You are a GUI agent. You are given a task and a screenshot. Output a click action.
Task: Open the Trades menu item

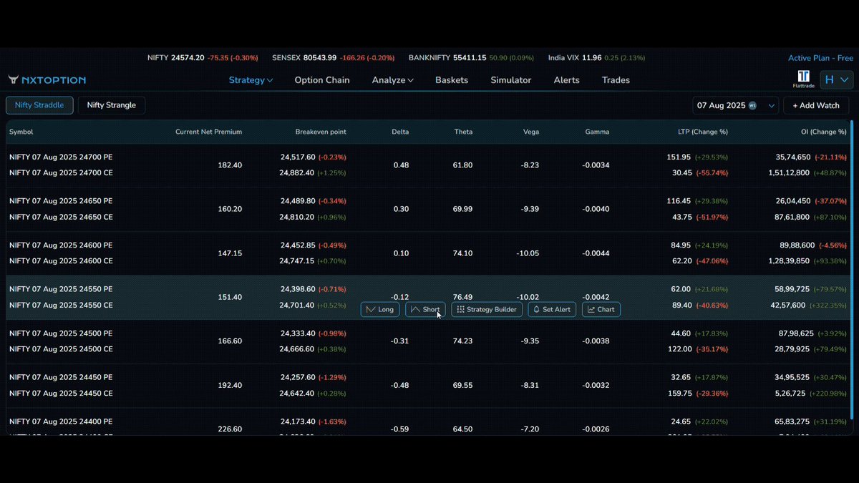click(x=616, y=80)
